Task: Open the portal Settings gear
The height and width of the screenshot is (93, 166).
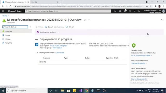Action: click(x=130, y=11)
